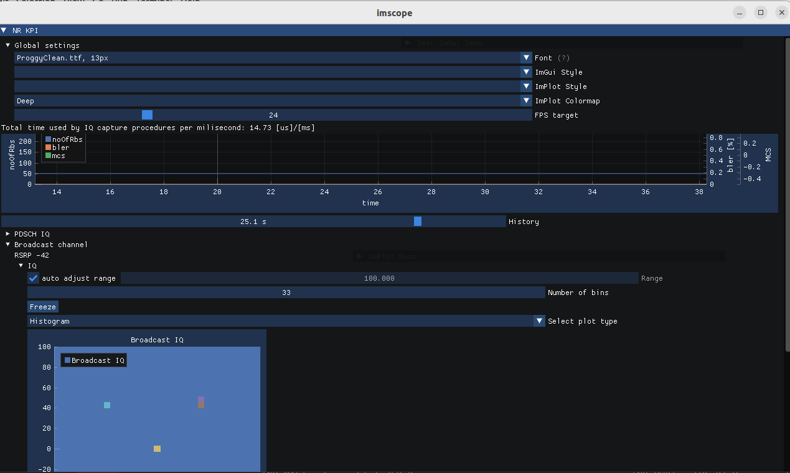This screenshot has width=790, height=473.
Task: Click Number of bins field
Action: 286,293
